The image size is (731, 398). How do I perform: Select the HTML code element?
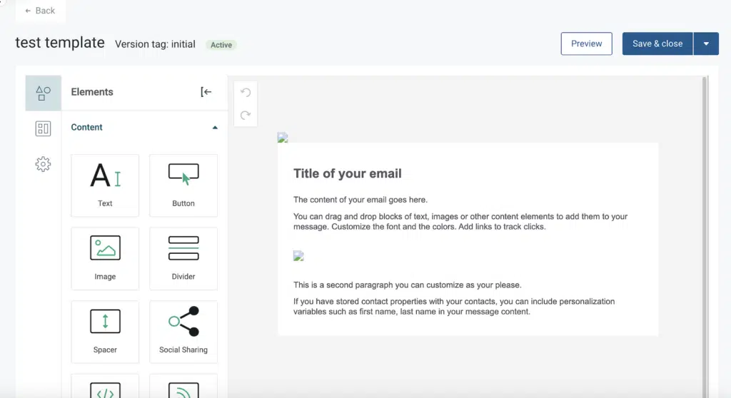pyautogui.click(x=105, y=387)
